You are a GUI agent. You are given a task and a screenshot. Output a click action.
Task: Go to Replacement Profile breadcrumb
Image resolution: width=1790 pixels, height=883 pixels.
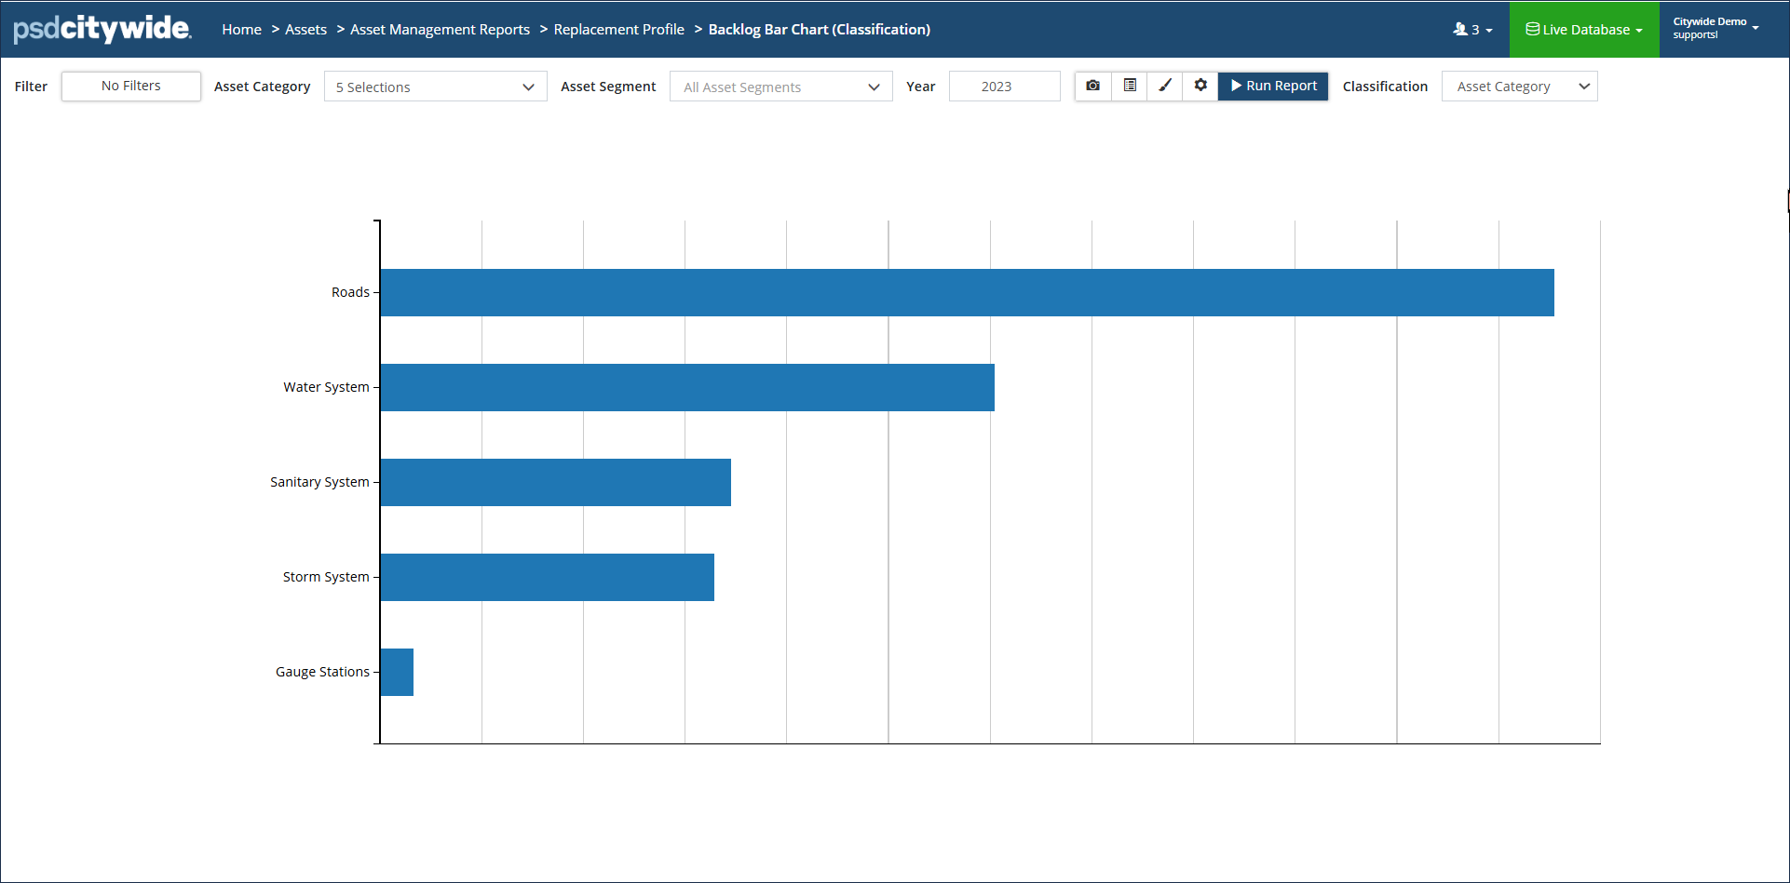click(618, 30)
